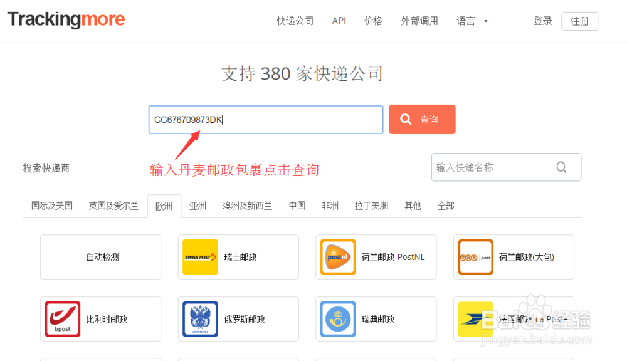
Task: Switch to the 中国 courier tab
Action: [x=297, y=206]
